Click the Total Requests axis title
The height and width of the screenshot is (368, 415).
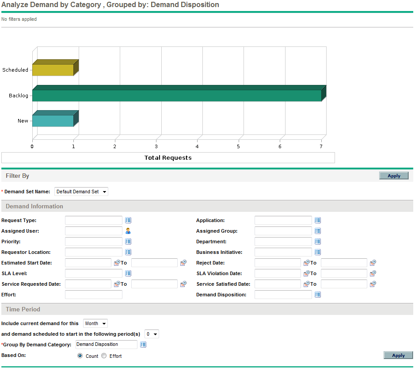click(x=168, y=157)
